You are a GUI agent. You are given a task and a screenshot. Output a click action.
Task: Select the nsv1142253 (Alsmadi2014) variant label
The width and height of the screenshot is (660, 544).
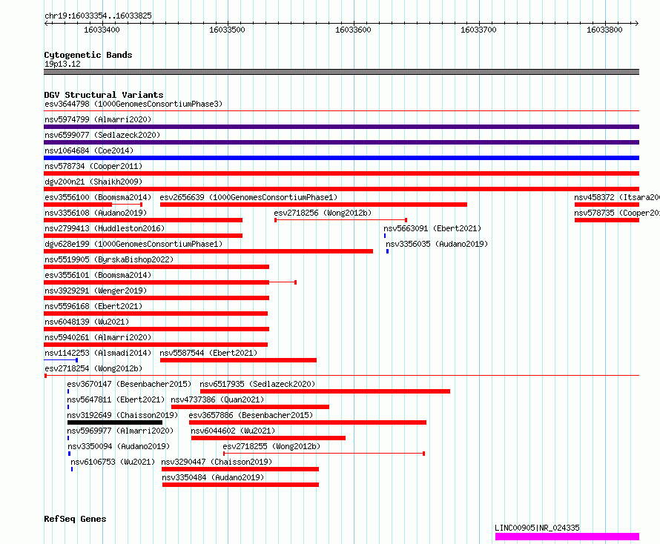98,353
